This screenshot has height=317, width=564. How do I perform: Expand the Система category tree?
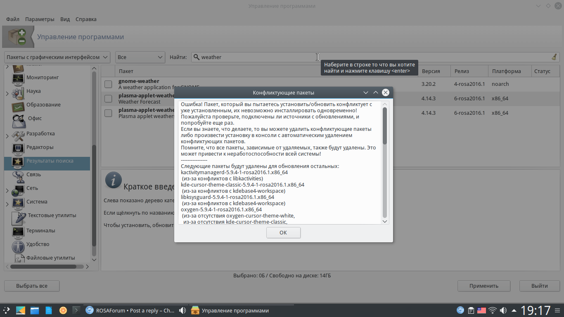pyautogui.click(x=7, y=204)
